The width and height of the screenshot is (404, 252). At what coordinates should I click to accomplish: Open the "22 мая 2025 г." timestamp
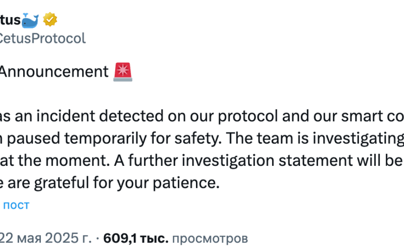45,238
